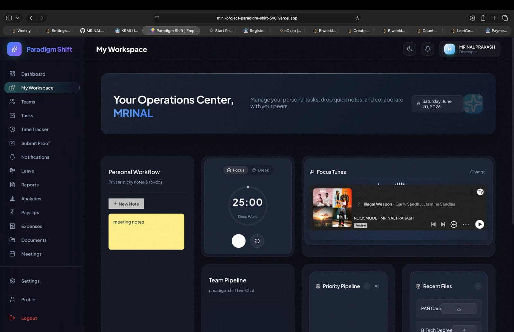514x332 pixels.
Task: Switch to the MRINAL... GitHub tab
Action: click(92, 31)
